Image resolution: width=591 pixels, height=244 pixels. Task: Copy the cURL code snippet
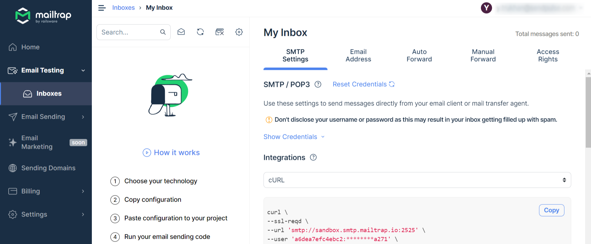[x=551, y=210]
